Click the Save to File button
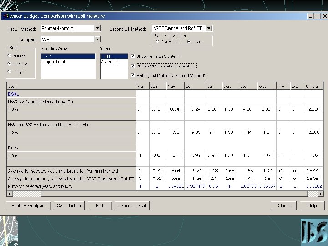The width and height of the screenshot is (328, 246). coord(69,205)
